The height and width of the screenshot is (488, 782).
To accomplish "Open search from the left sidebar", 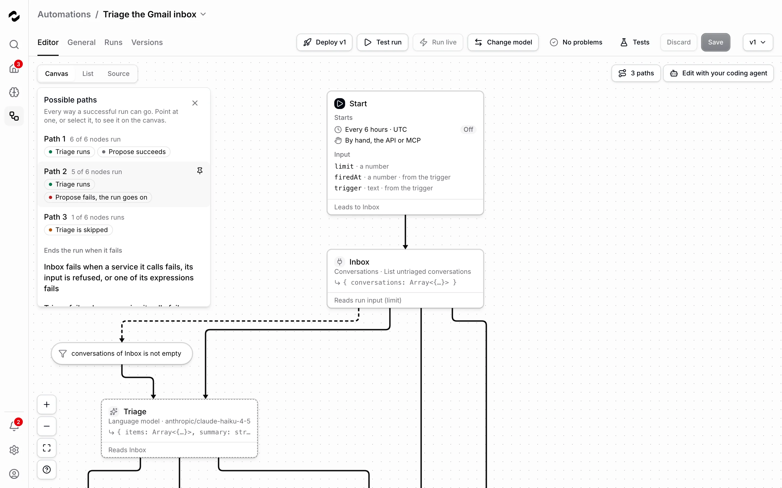I will point(14,44).
